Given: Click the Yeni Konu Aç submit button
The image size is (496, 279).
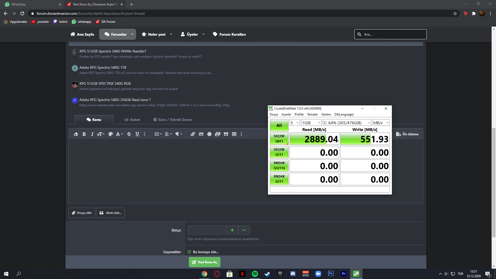Looking at the screenshot, I should click(204, 262).
